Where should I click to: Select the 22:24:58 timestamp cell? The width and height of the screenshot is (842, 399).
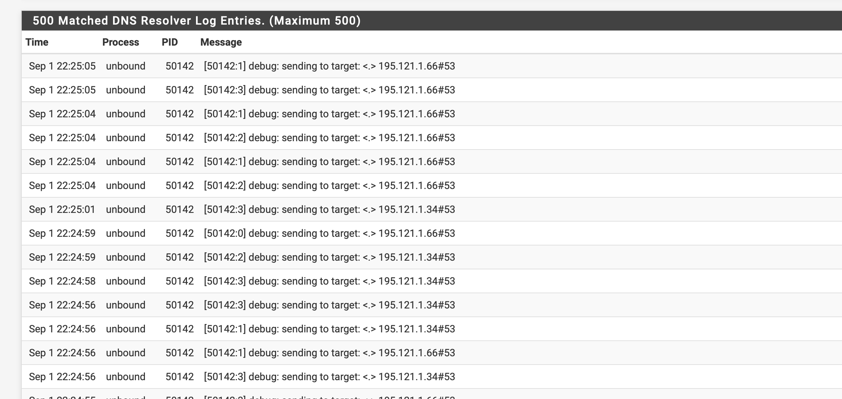pyautogui.click(x=62, y=281)
